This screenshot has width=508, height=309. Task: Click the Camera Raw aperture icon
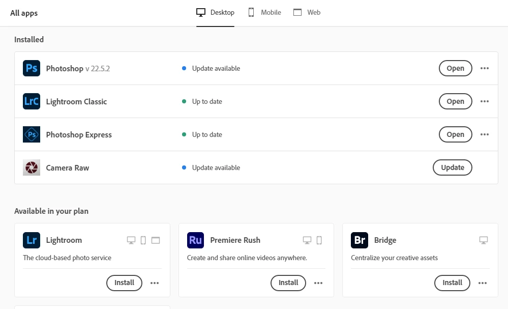32,167
